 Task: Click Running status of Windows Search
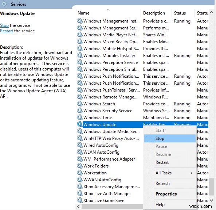[182, 104]
